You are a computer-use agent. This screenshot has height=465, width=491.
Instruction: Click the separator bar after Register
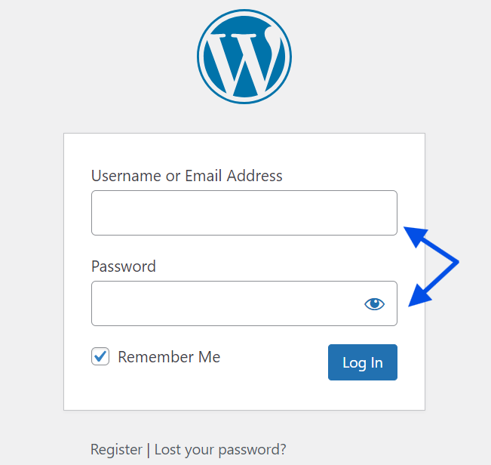tap(148, 450)
